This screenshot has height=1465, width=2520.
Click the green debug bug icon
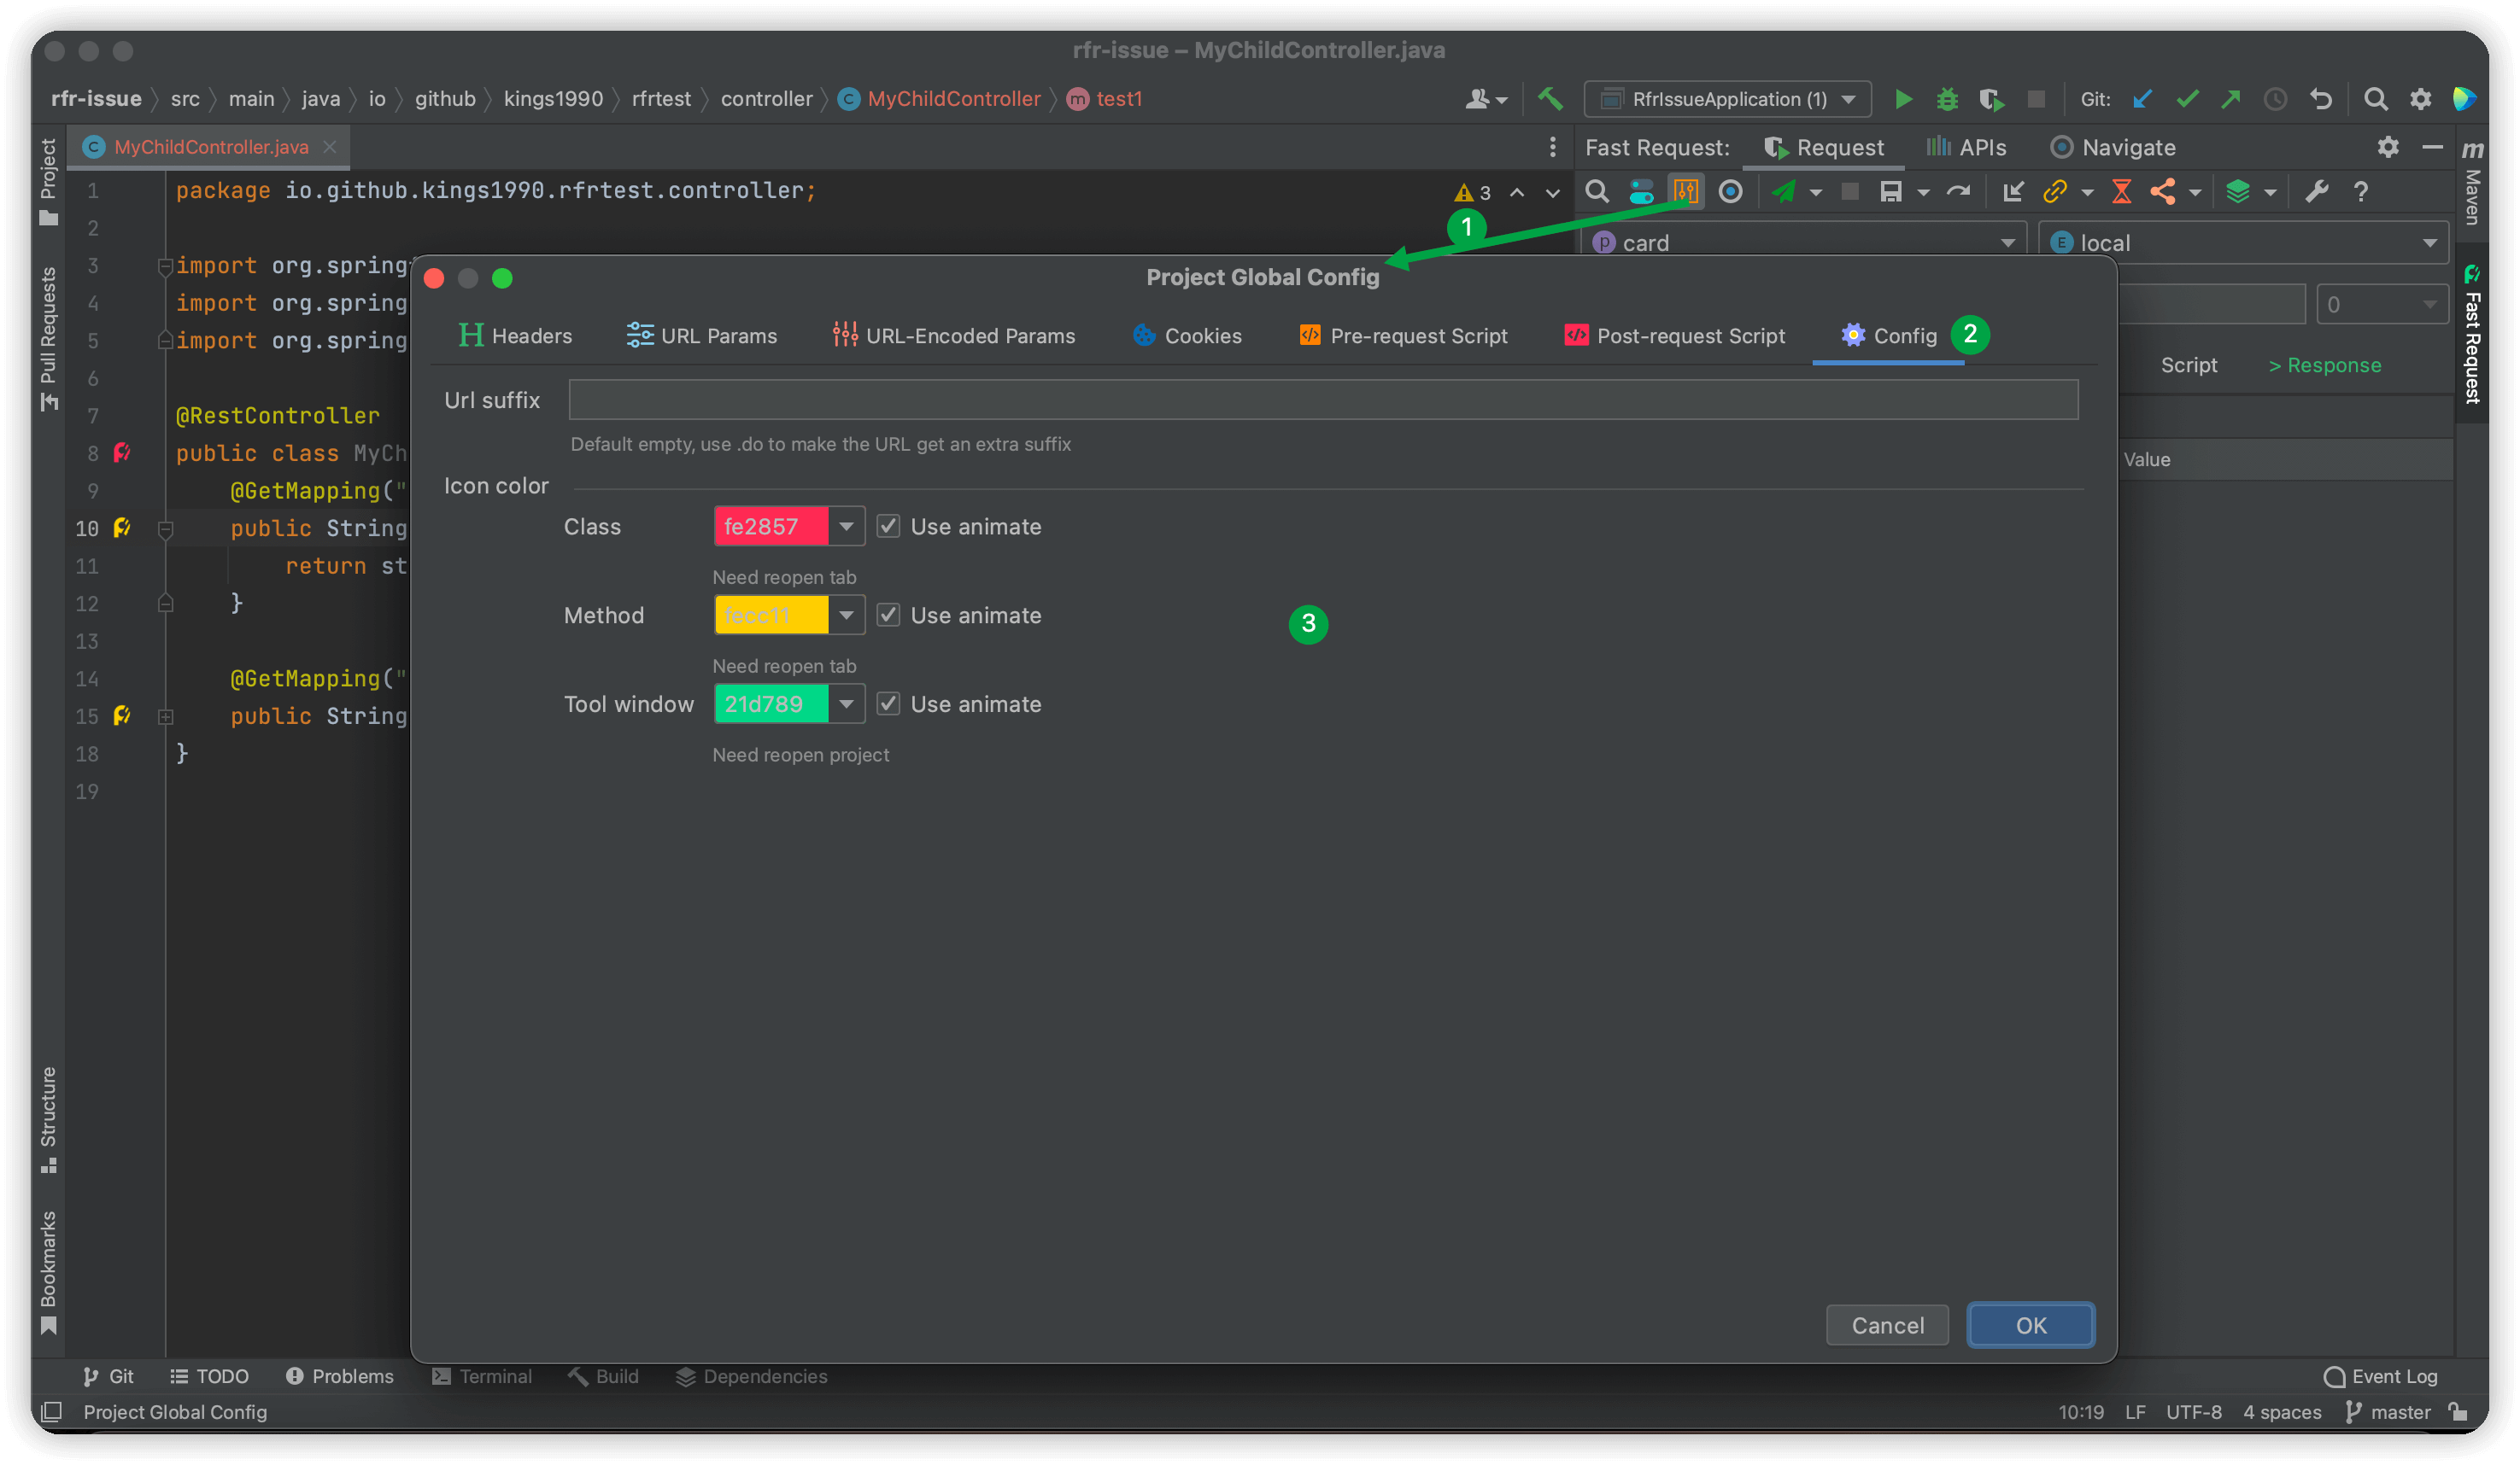pos(1946,99)
